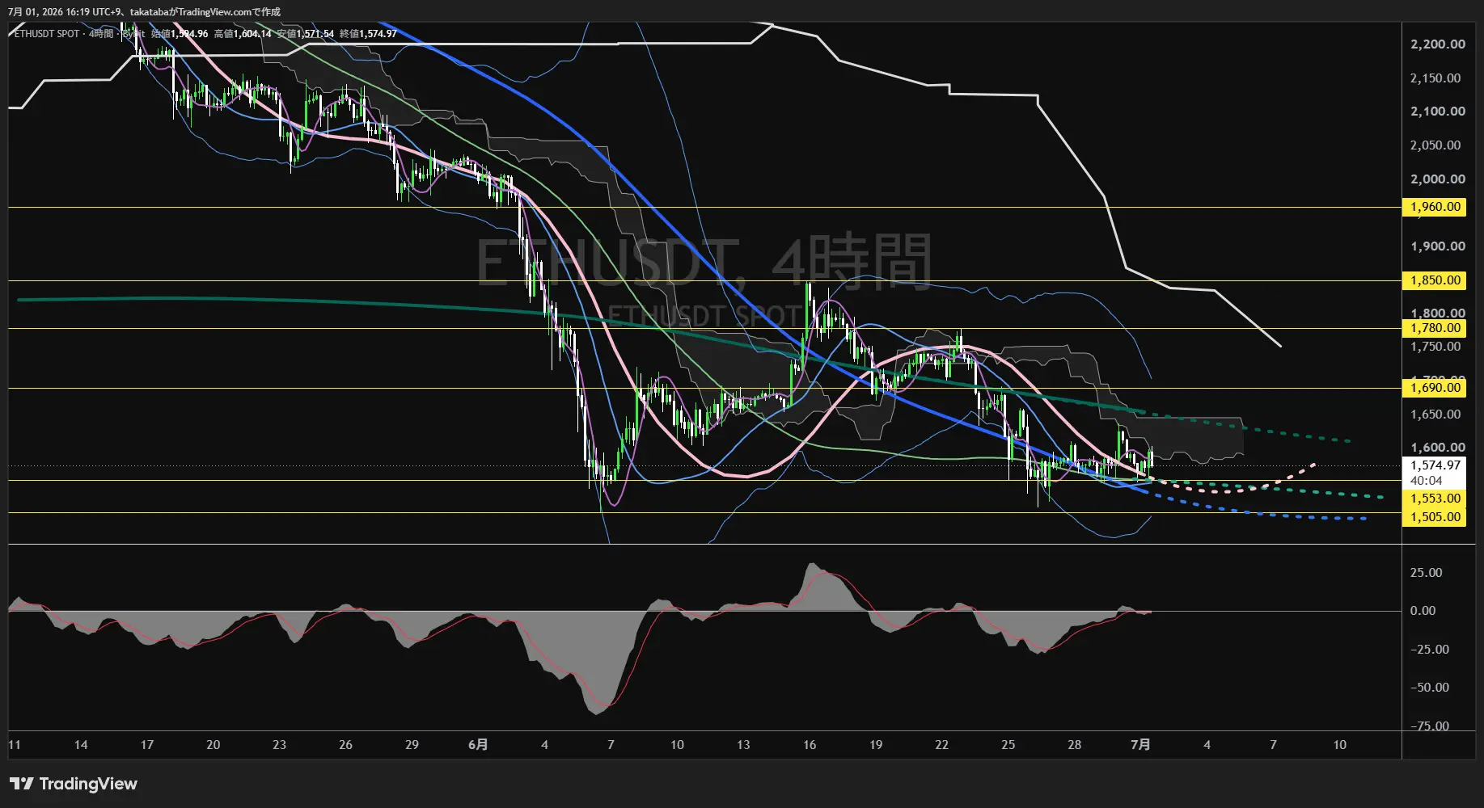Click the ETHUSDT SPOT symbol title

click(47, 34)
